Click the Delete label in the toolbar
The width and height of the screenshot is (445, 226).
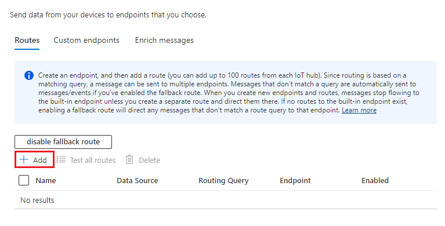[150, 160]
